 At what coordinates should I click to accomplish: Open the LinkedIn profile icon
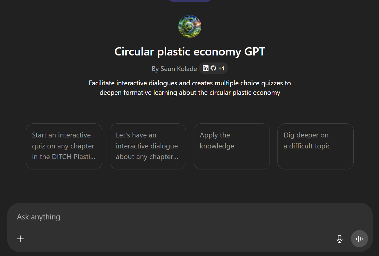point(206,68)
